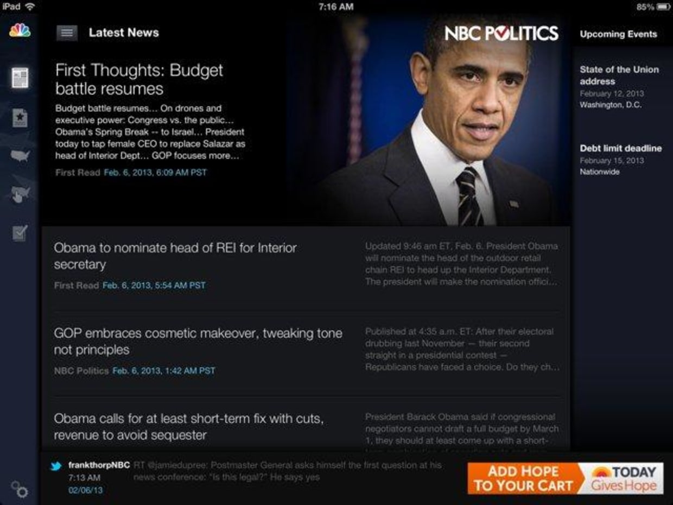Viewport: 673px width, 505px height.
Task: Open the starred document sidebar icon
Action: tap(20, 118)
